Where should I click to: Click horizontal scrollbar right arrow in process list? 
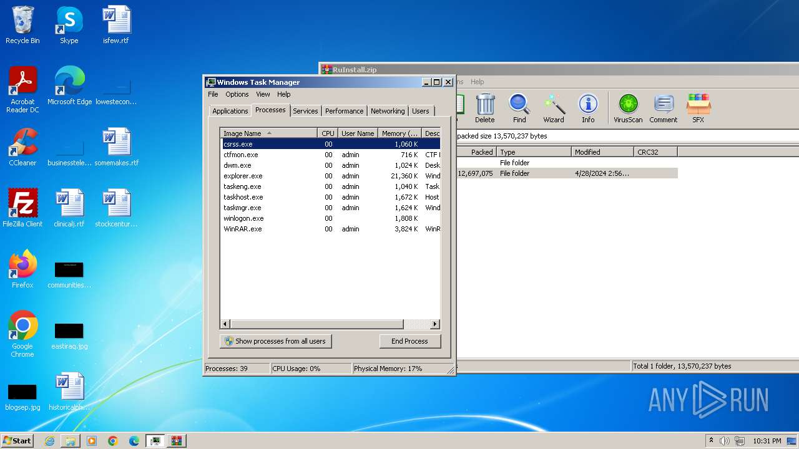click(435, 324)
